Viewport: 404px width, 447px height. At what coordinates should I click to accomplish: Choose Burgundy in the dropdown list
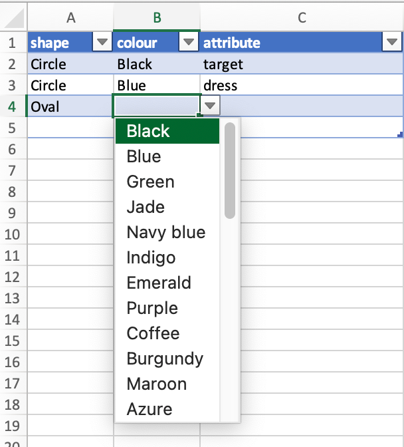point(167,359)
